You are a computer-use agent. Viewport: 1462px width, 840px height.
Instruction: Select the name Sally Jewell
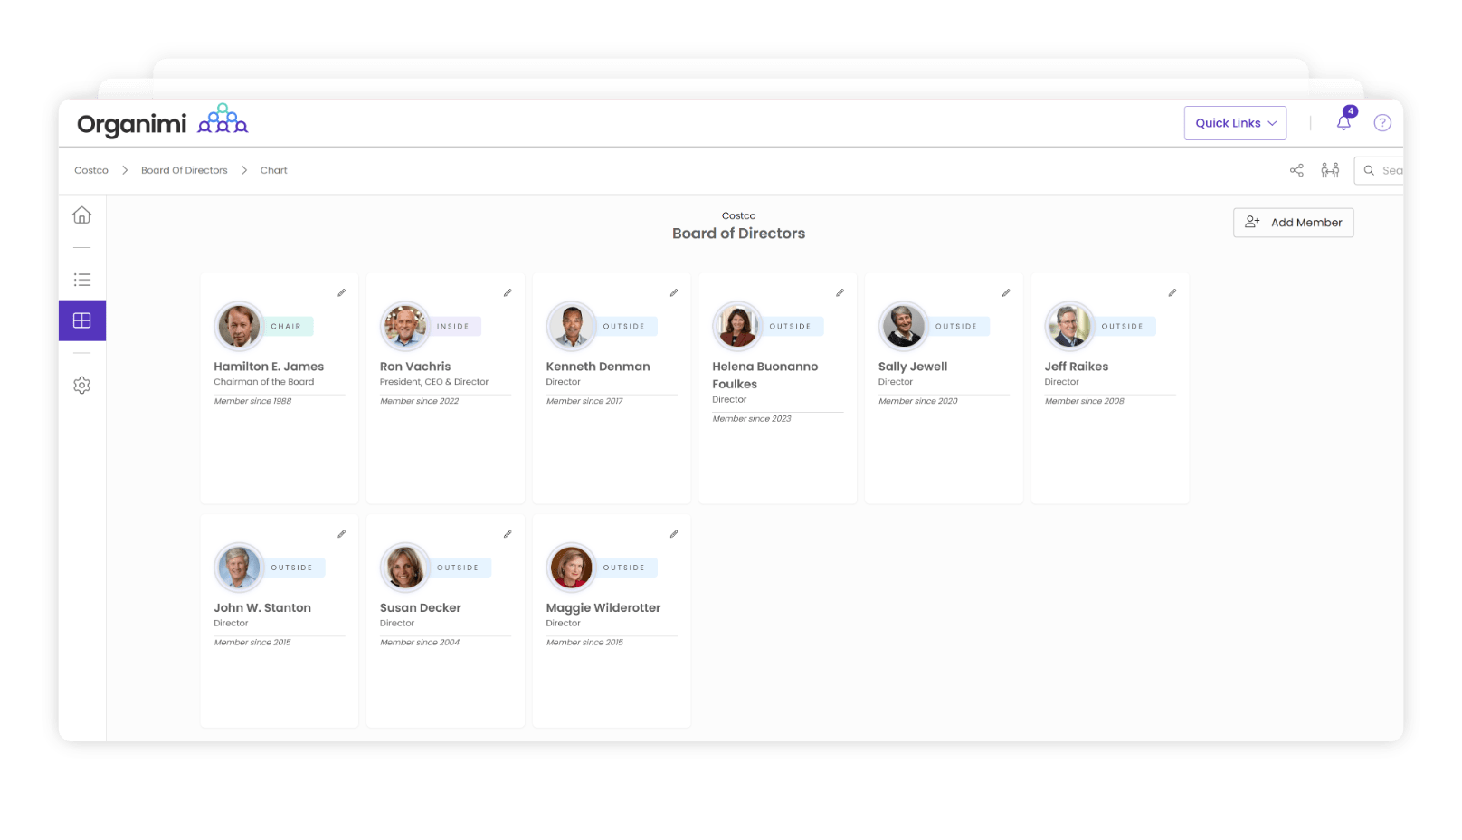(x=913, y=367)
